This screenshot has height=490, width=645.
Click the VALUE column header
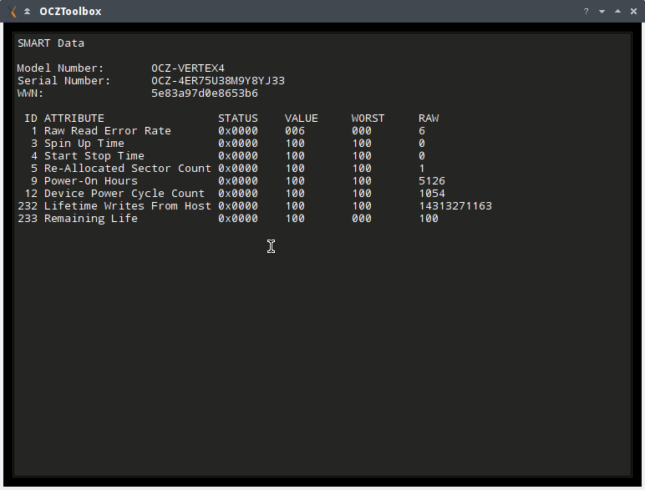301,119
